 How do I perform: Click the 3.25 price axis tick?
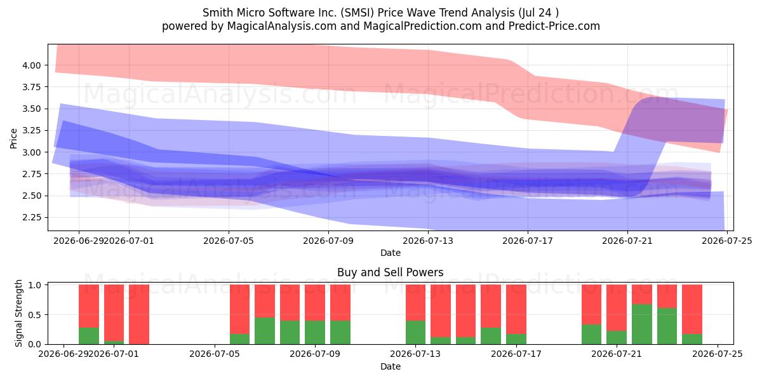click(x=33, y=131)
